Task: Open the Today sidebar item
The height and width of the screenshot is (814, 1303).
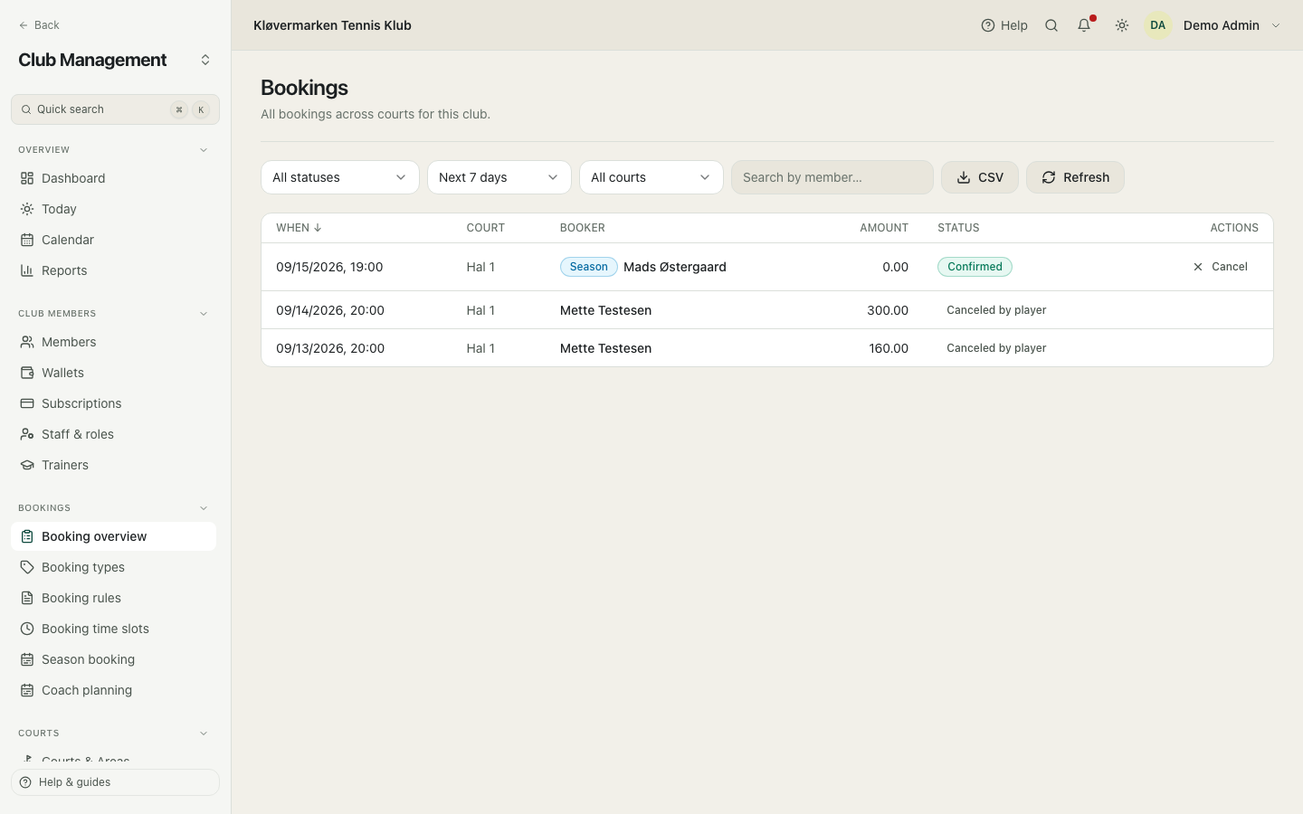Action: [113, 209]
